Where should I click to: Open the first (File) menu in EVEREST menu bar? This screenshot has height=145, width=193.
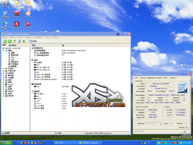pyautogui.click(x=5, y=37)
